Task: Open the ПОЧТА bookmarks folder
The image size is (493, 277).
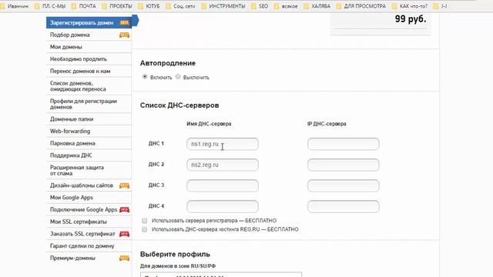Action: [84, 6]
